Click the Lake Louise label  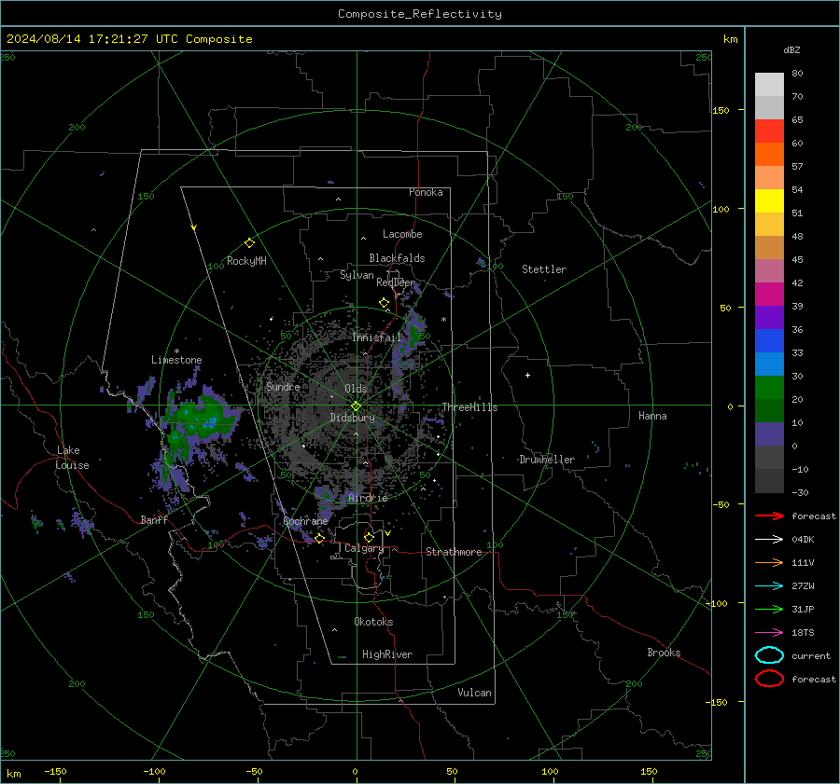tap(72, 458)
